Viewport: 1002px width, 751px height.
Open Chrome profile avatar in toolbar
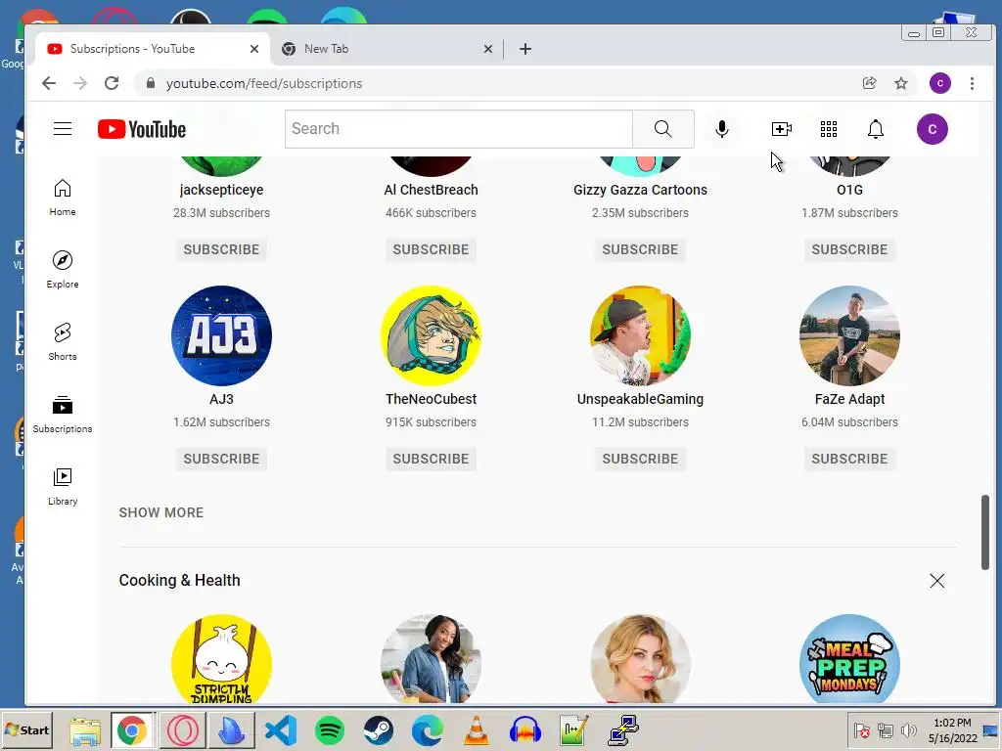tap(940, 83)
